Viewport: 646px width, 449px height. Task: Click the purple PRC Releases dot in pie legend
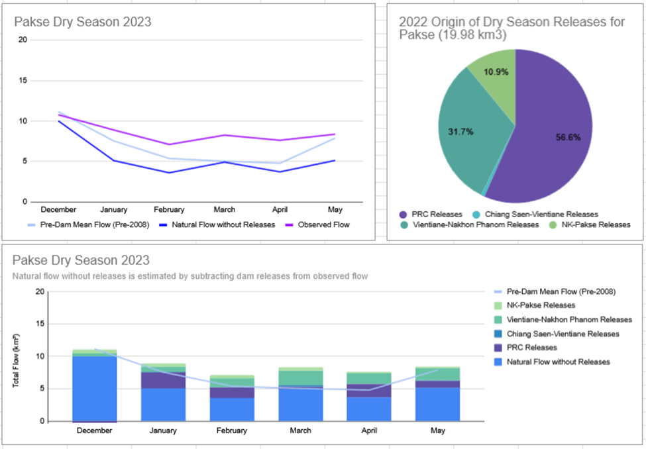[404, 215]
